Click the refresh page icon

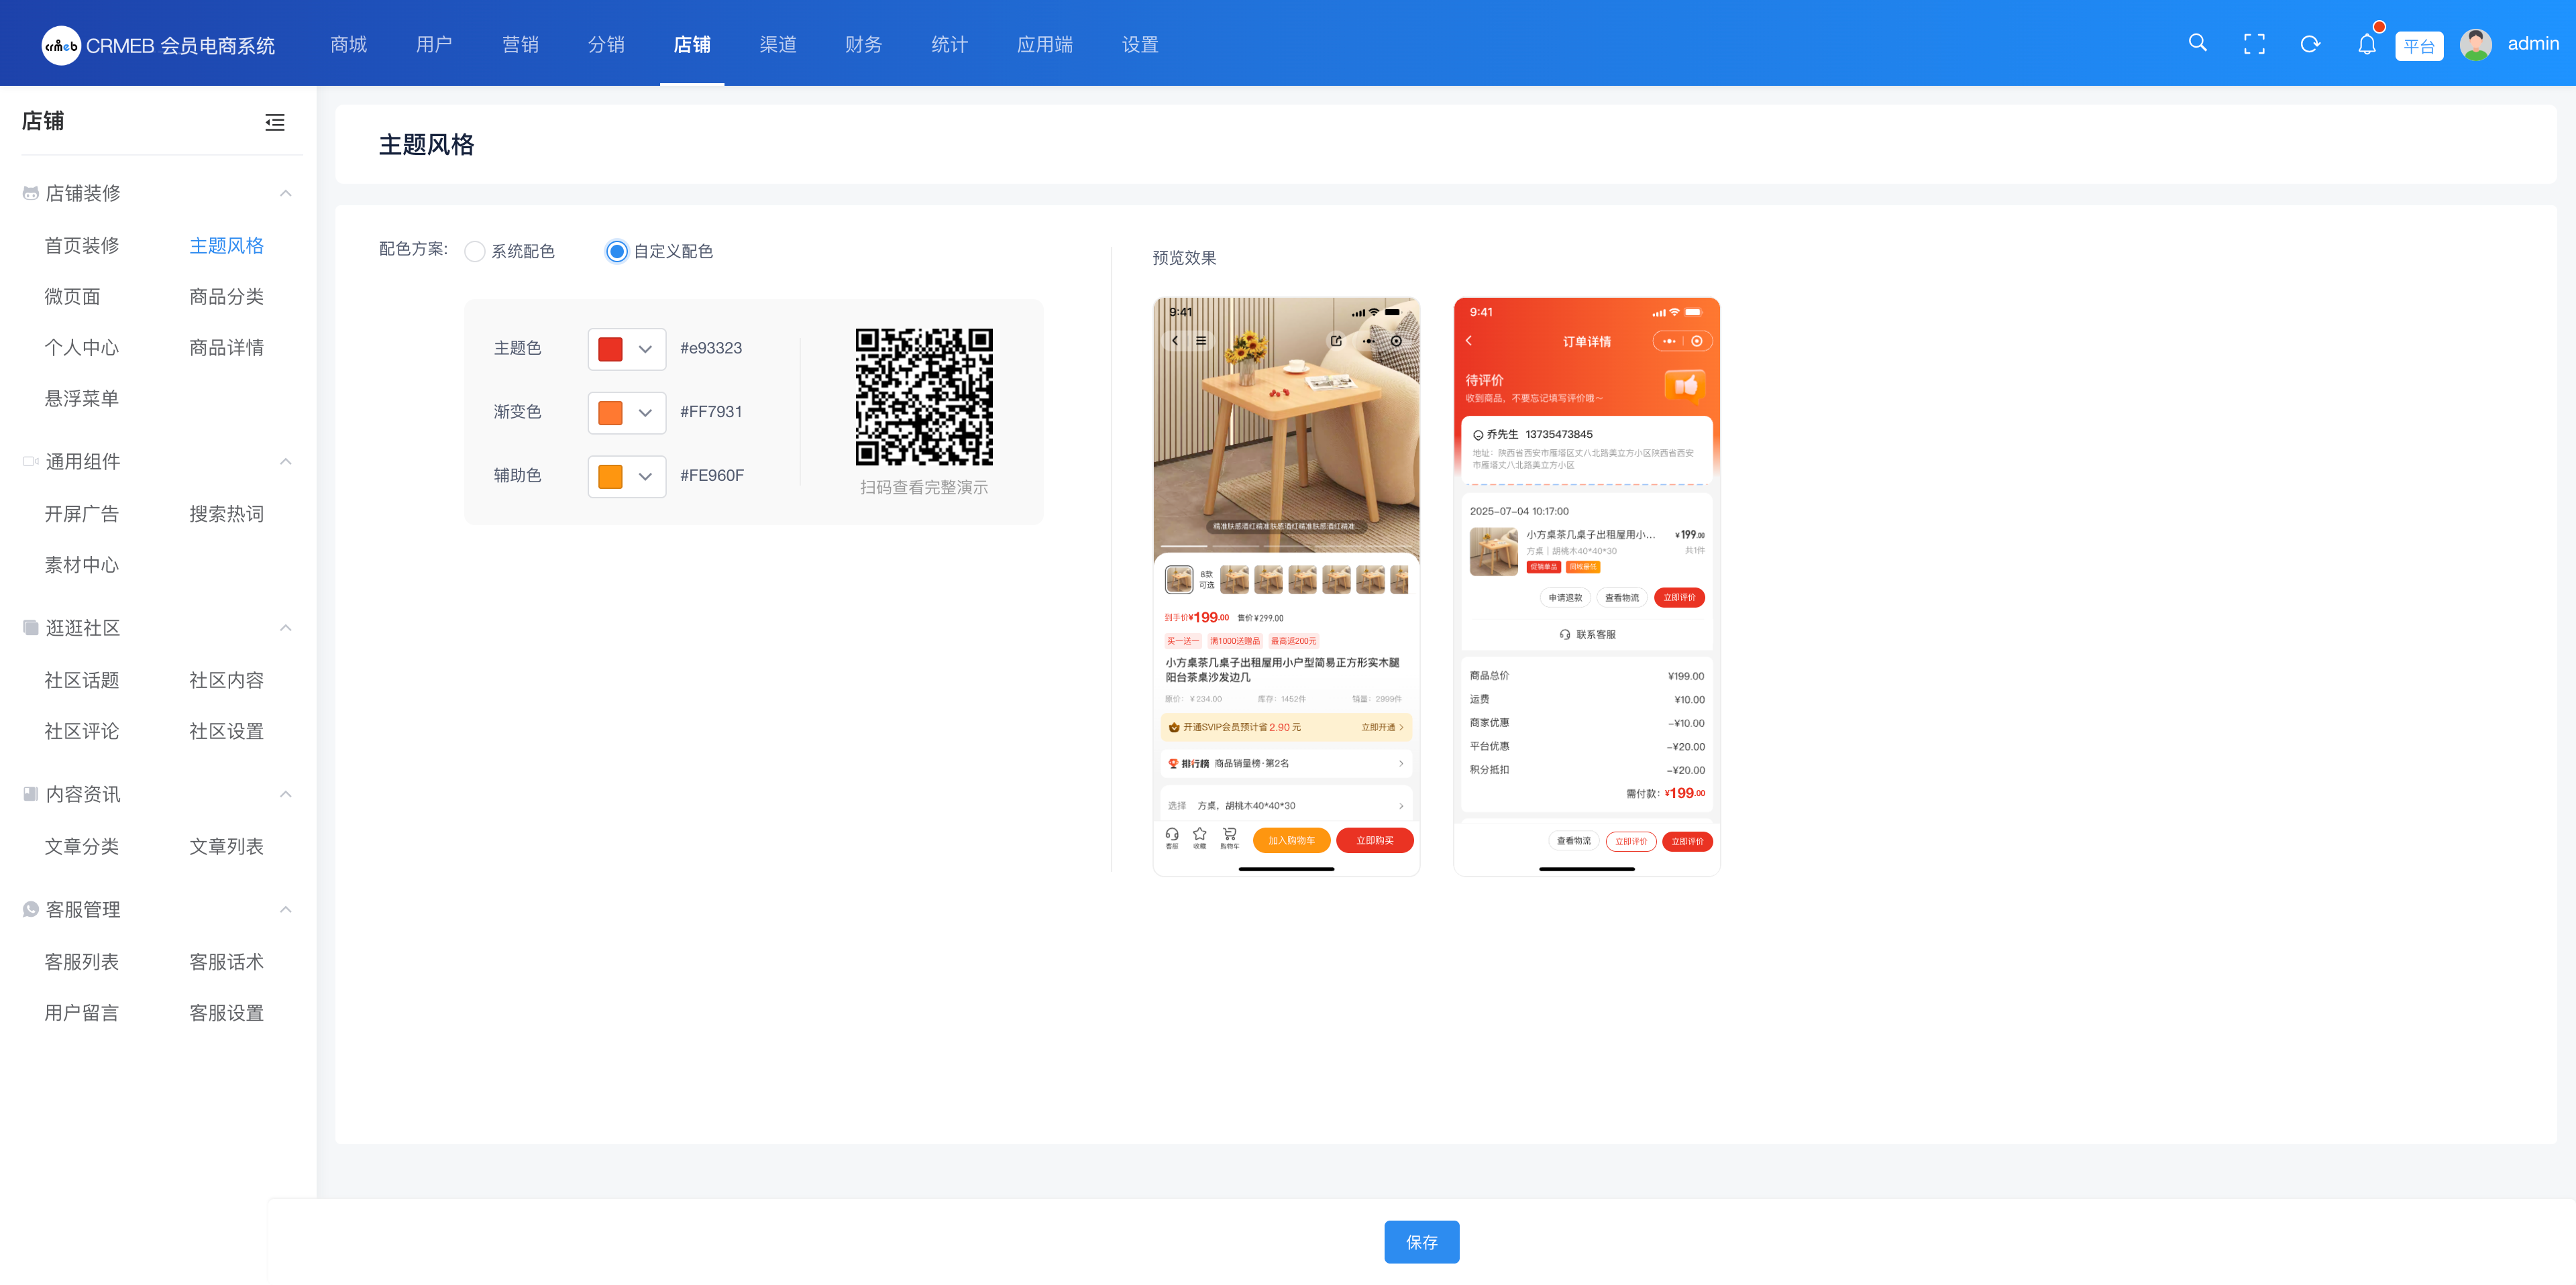click(2310, 44)
